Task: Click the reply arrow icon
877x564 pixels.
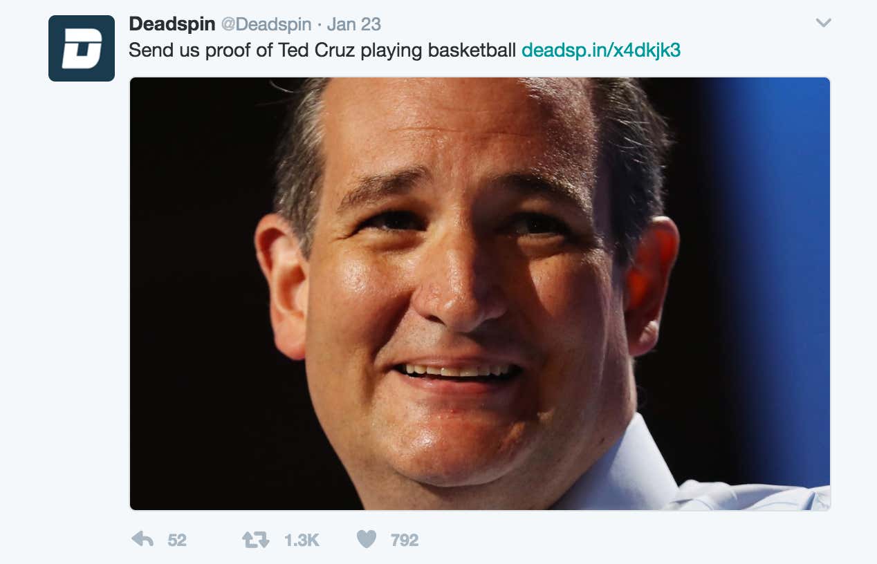Action: (x=142, y=539)
